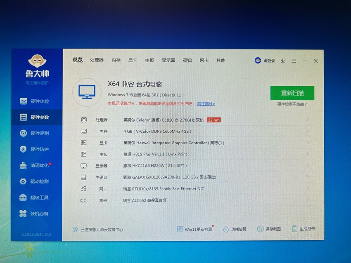Switch to the 硬盘 tab

pos(187,60)
